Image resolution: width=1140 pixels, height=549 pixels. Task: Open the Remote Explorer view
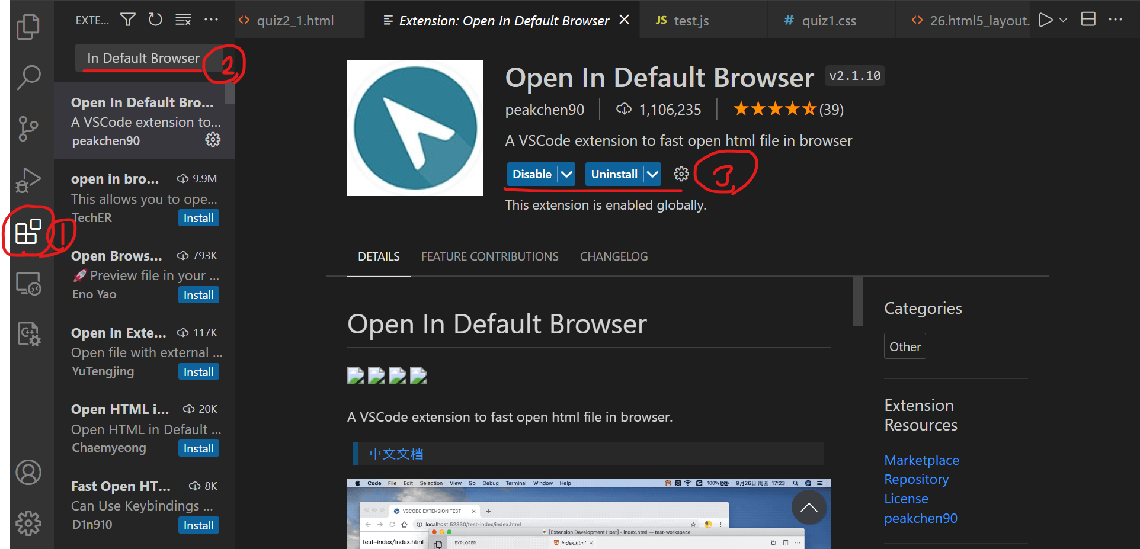click(x=28, y=283)
